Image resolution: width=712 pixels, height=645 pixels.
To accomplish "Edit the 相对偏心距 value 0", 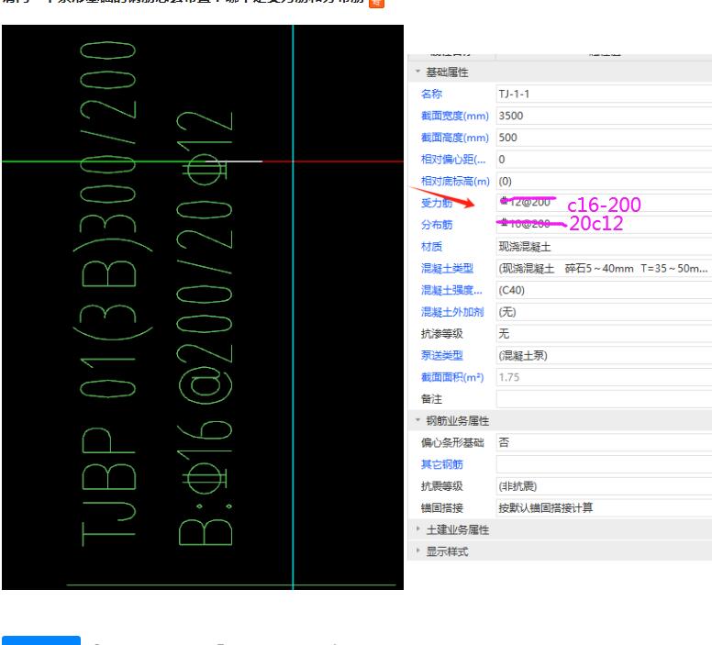I will tap(604, 159).
